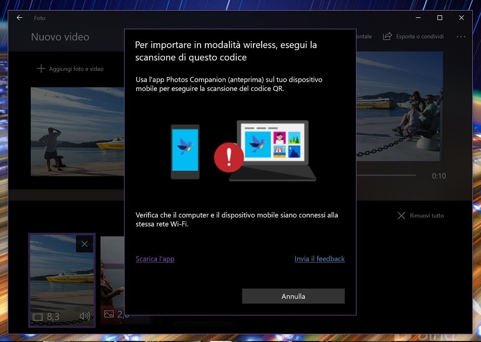
Task: Open the Scarica l'app link
Action: coord(155,259)
